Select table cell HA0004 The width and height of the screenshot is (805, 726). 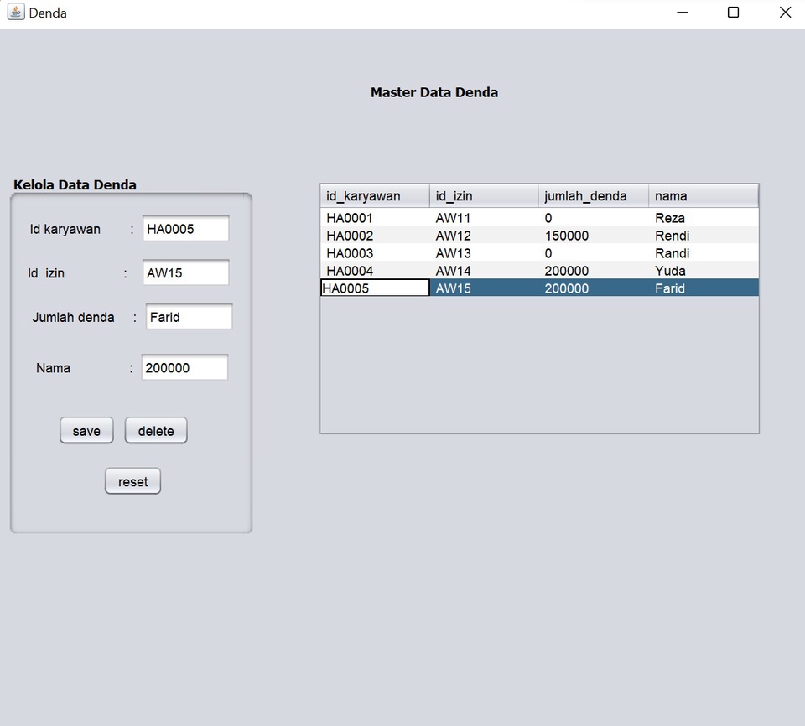375,270
